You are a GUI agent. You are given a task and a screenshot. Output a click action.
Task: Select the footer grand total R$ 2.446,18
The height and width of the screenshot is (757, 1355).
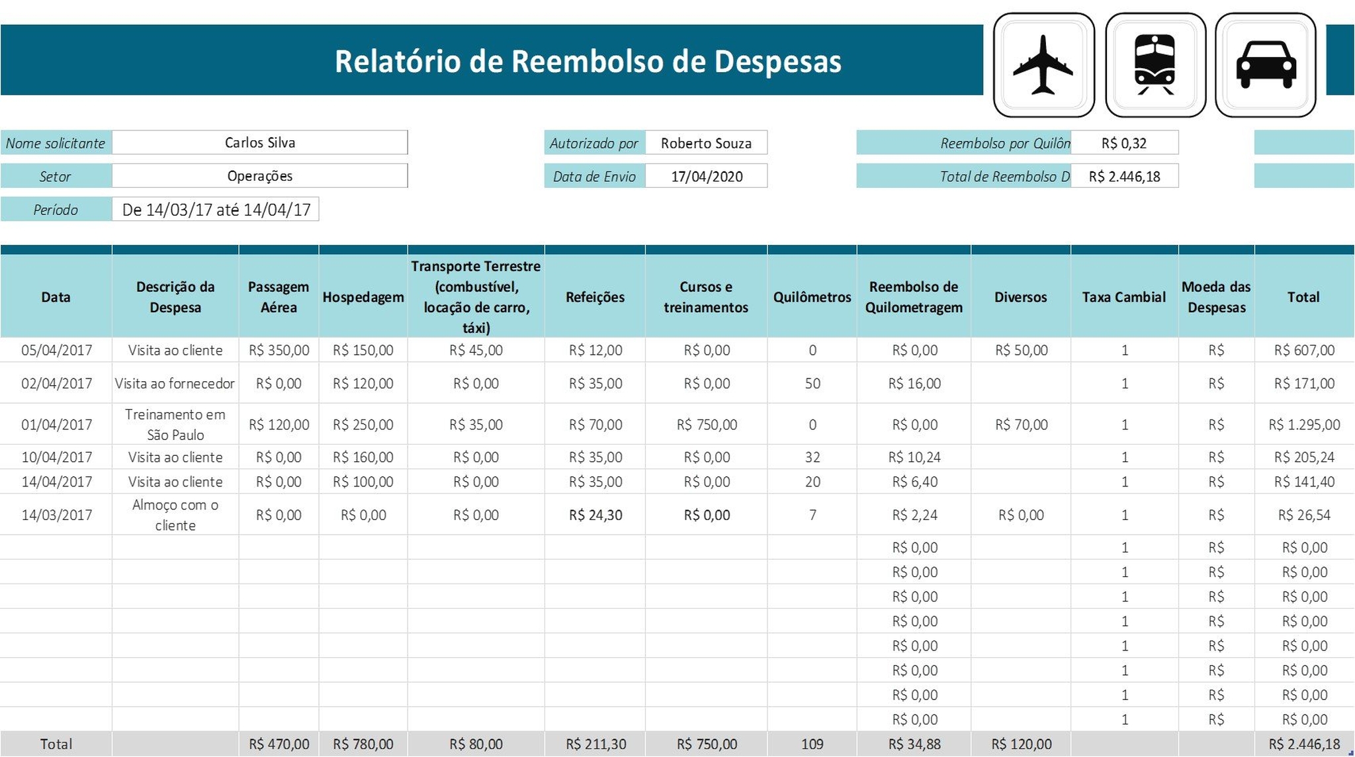(x=1304, y=744)
